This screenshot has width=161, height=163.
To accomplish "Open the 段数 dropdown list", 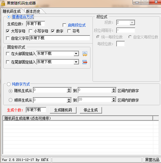I will [x=132, y=23].
